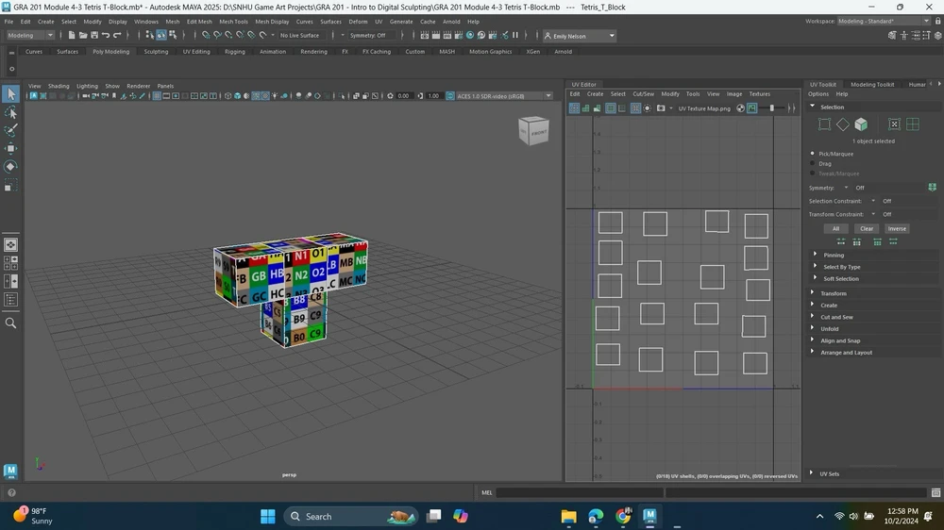Adjust the image dimming slider in UV Editor

coord(772,108)
